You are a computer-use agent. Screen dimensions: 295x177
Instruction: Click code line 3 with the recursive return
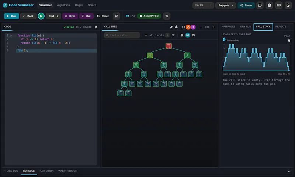click(45, 43)
